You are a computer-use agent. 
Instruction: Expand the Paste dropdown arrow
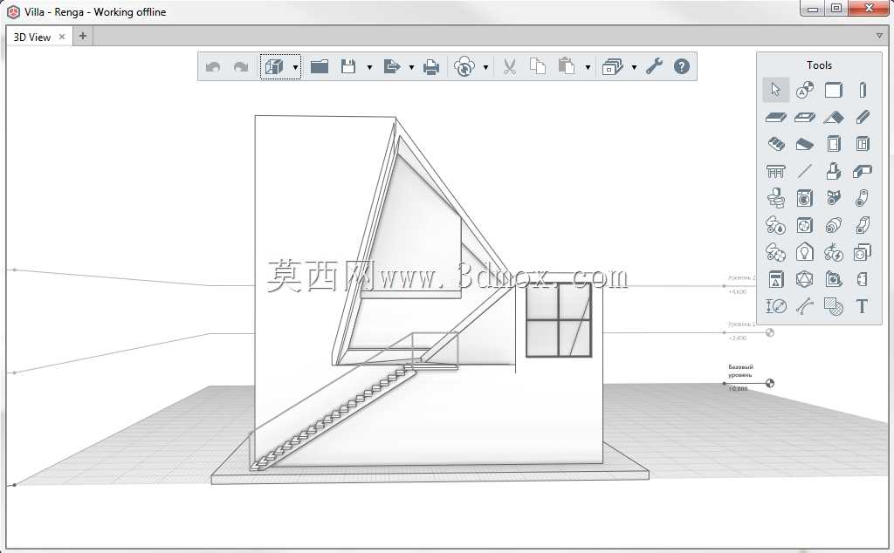(x=588, y=67)
